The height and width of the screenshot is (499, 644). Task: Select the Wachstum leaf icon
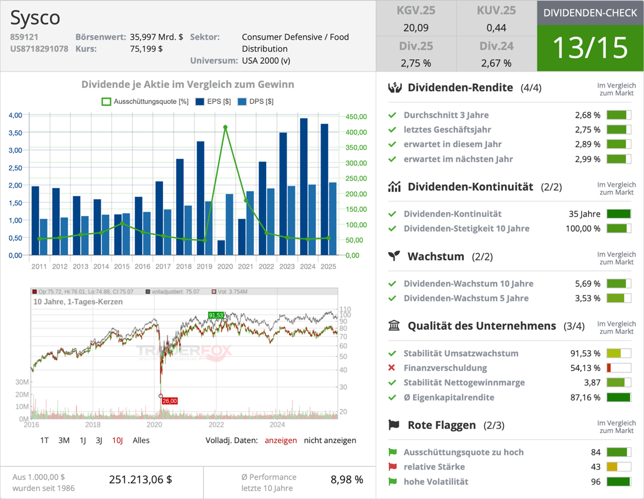coord(394,256)
